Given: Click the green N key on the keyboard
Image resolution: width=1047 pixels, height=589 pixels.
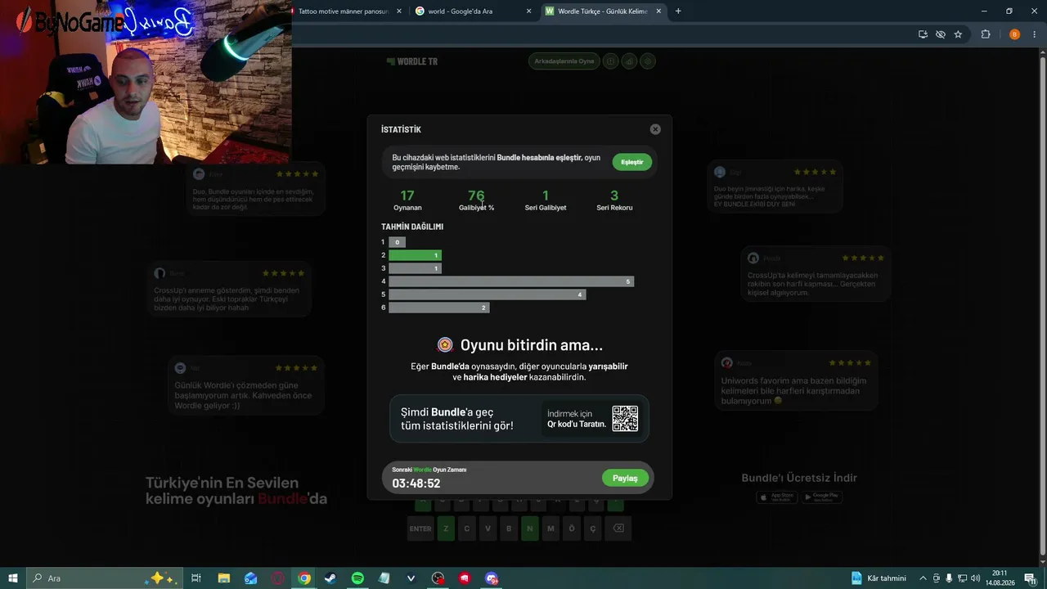Looking at the screenshot, I should click(530, 528).
